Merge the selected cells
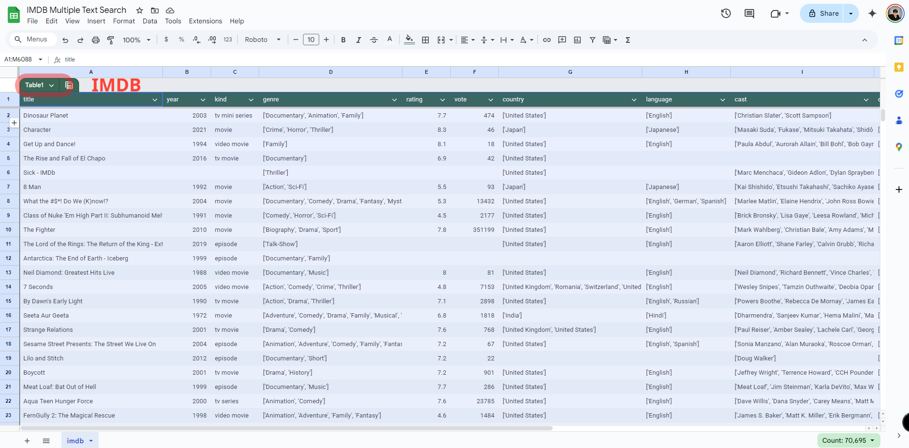The height and width of the screenshot is (448, 909). pos(441,40)
